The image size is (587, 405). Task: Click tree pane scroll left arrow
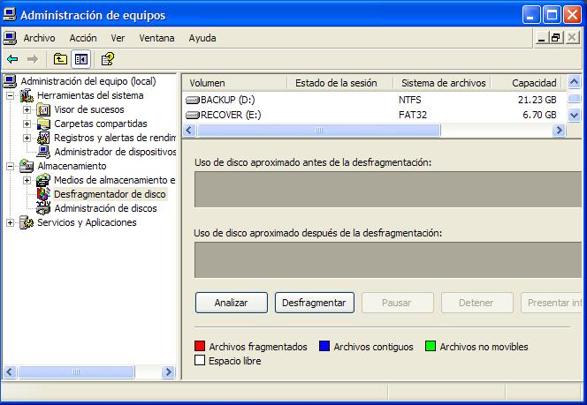[10, 371]
